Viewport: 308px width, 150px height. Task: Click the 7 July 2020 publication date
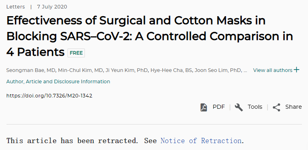(52, 7)
